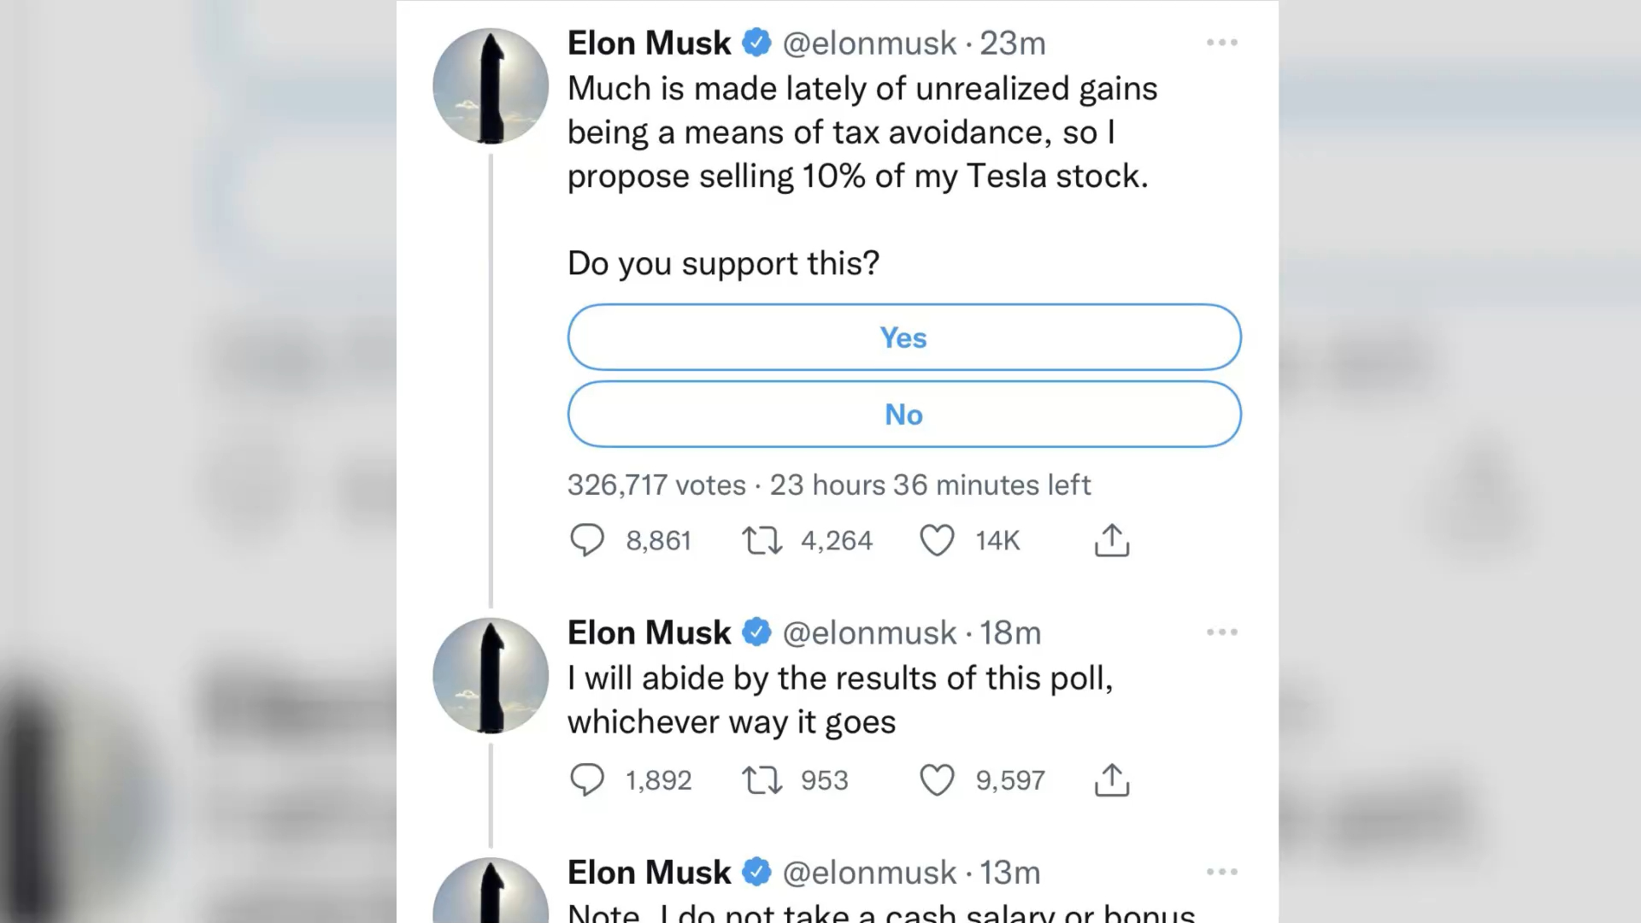The width and height of the screenshot is (1641, 923).
Task: Open more options for the 23m tweet
Action: (x=1222, y=43)
